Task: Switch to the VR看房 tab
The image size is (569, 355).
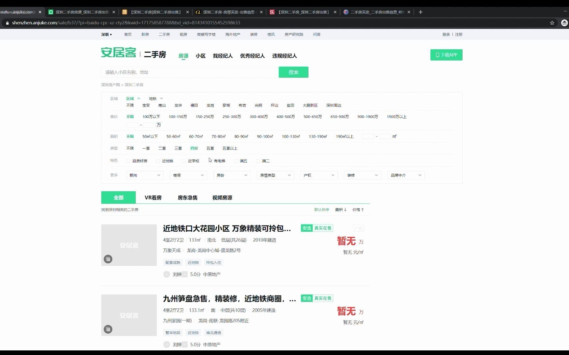Action: tap(153, 198)
